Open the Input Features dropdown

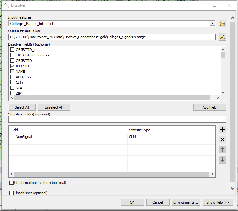pyautogui.click(x=213, y=24)
